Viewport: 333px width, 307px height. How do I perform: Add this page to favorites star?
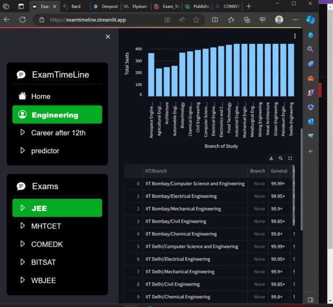point(196,20)
